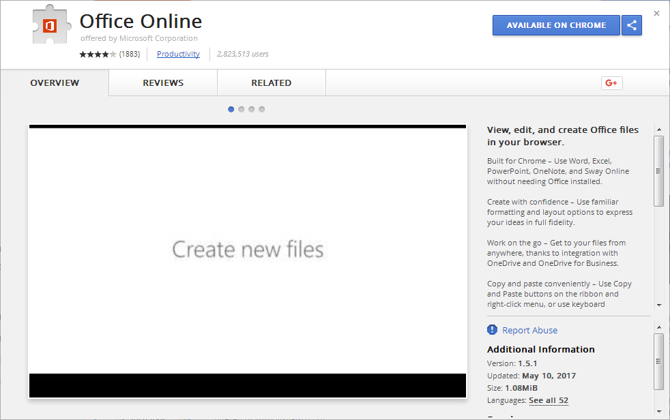Click the description scrollbar down arrow
Image resolution: width=670 pixels, height=420 pixels.
point(659,305)
